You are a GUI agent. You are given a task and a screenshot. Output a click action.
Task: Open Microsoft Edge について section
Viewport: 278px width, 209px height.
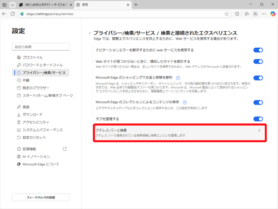(41, 164)
